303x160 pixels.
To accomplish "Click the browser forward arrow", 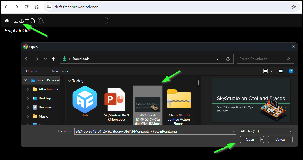I will [16, 7].
